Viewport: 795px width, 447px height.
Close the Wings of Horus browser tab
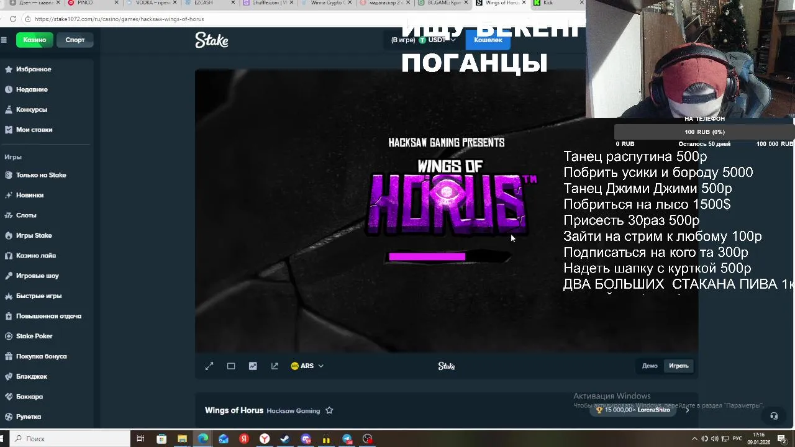[x=524, y=3]
